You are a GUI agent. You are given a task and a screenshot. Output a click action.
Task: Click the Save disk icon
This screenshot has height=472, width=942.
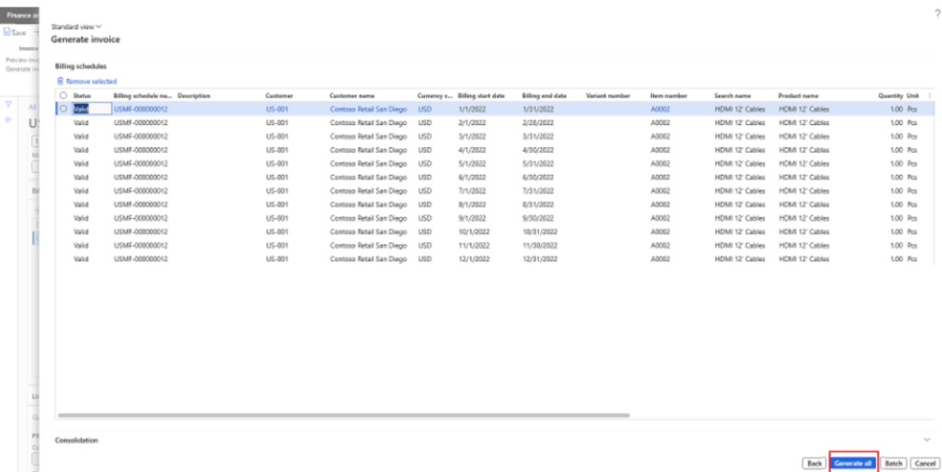click(x=9, y=33)
